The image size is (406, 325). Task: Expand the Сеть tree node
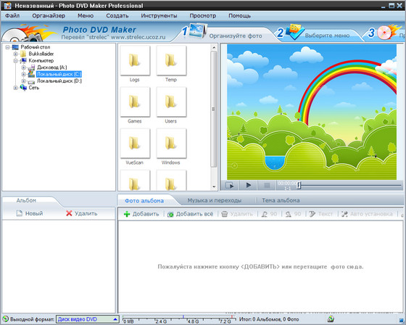coord(15,88)
